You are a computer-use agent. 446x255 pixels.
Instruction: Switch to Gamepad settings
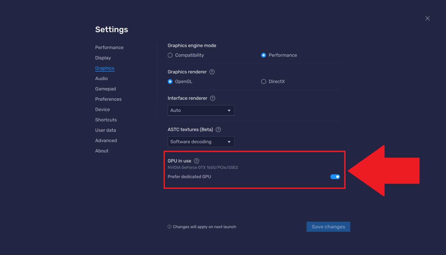105,89
